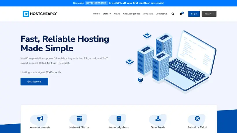Click the Register button

(x=209, y=14)
